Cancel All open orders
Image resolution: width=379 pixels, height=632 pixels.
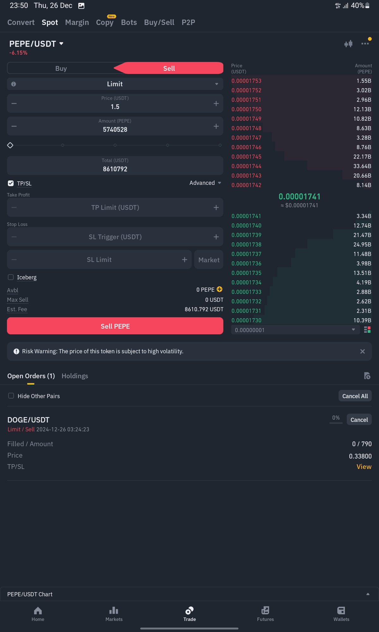(355, 396)
